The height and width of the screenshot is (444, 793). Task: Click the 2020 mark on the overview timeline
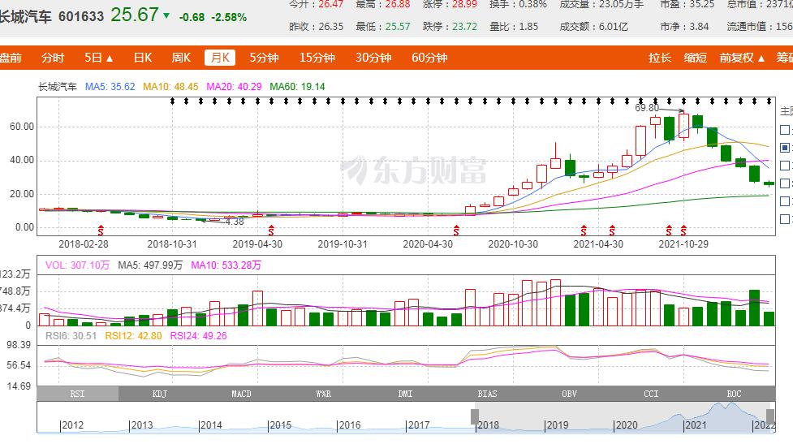click(x=627, y=425)
